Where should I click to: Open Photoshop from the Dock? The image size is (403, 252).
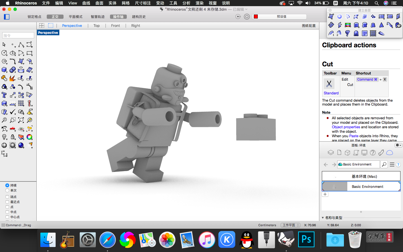(306, 239)
